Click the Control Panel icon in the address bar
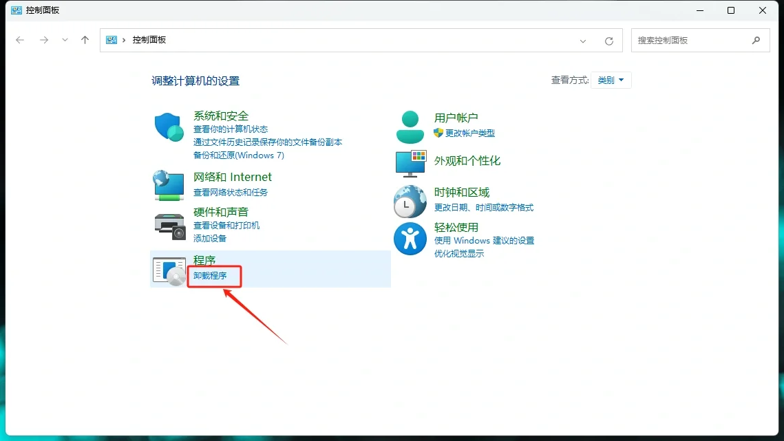The width and height of the screenshot is (784, 441). [112, 40]
